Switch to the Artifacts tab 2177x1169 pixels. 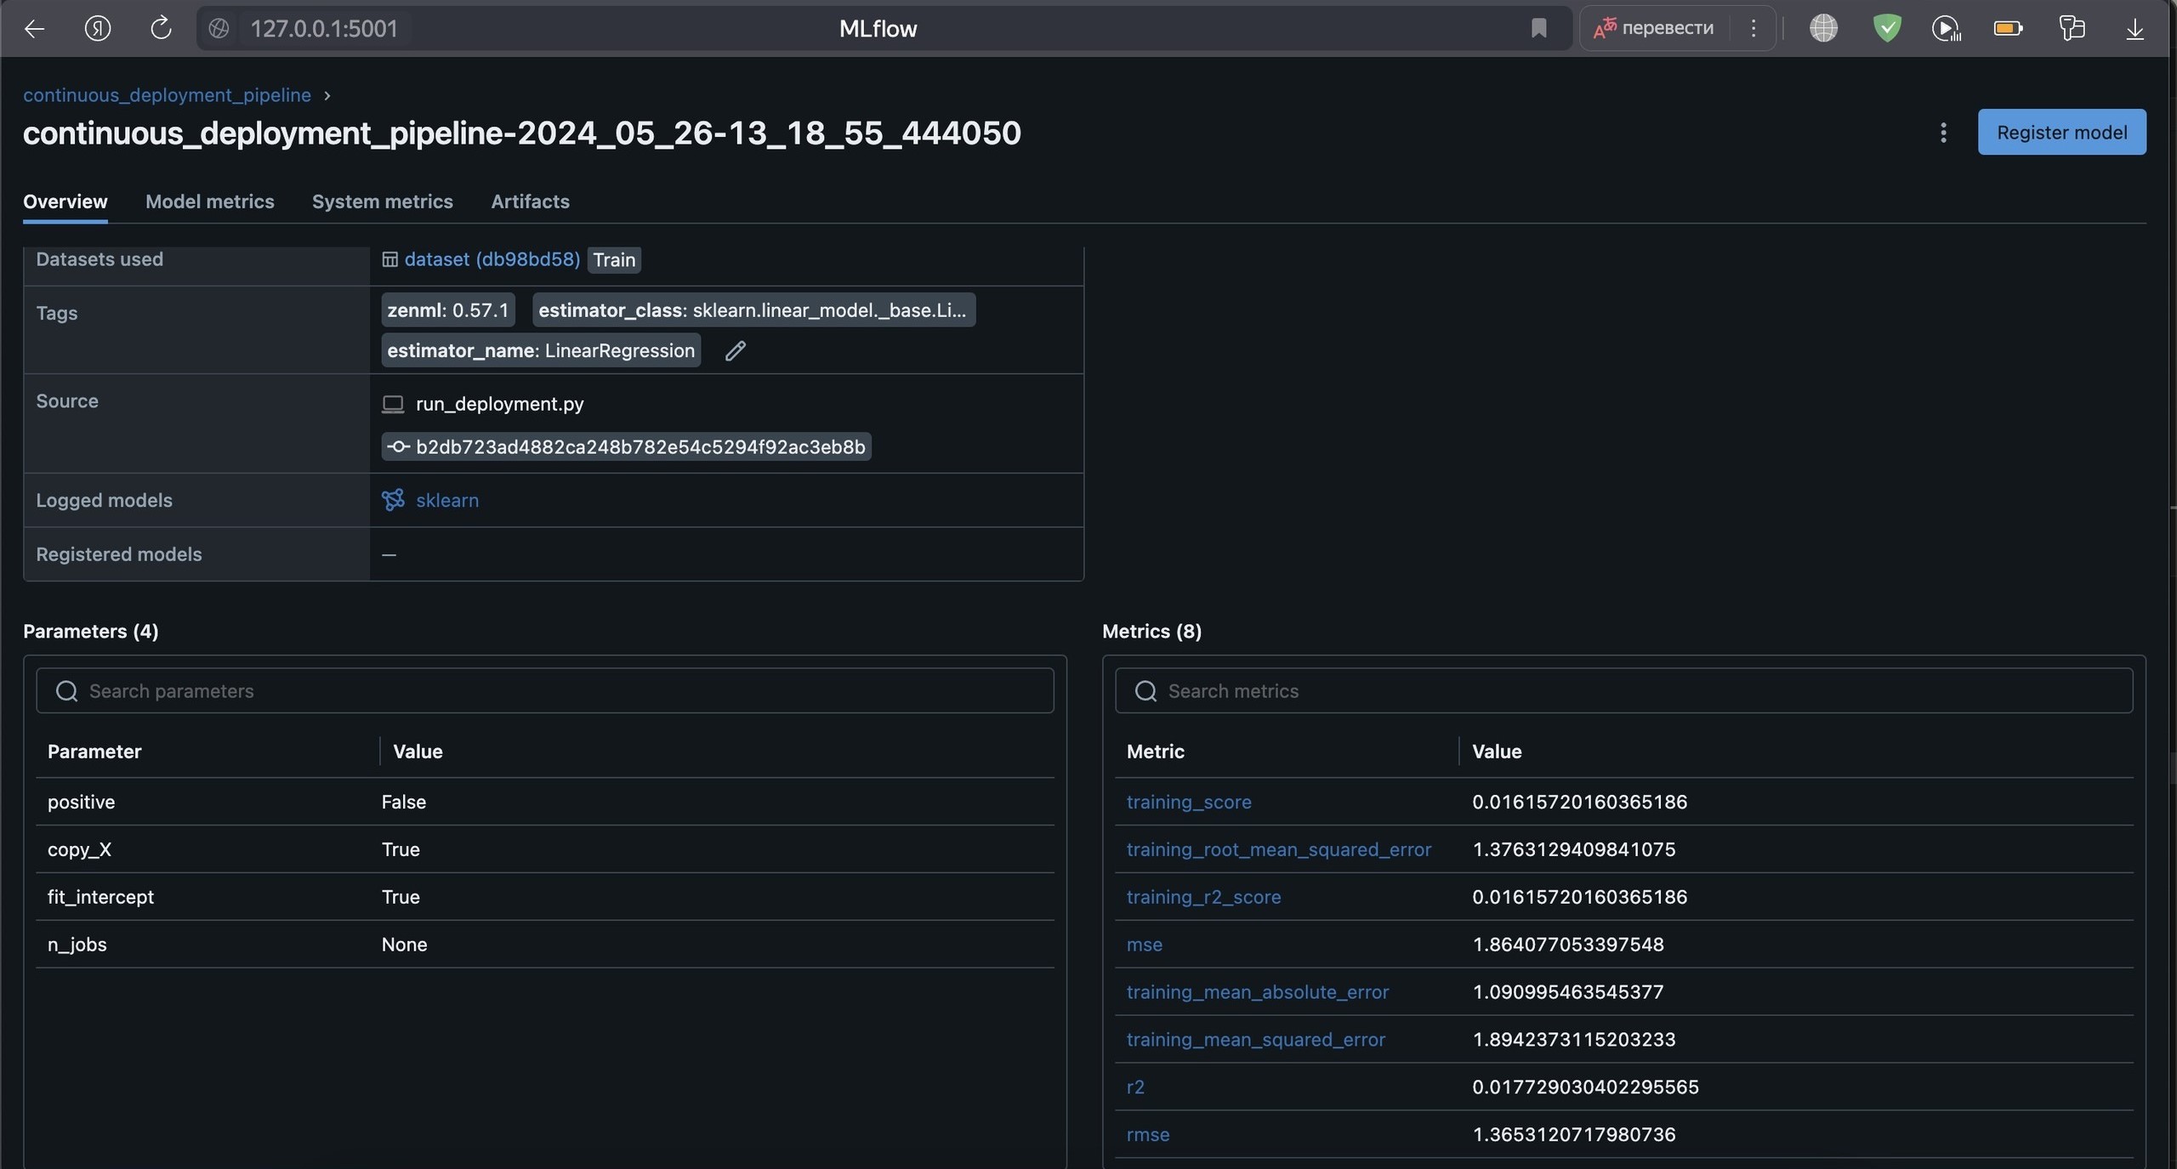(x=530, y=200)
